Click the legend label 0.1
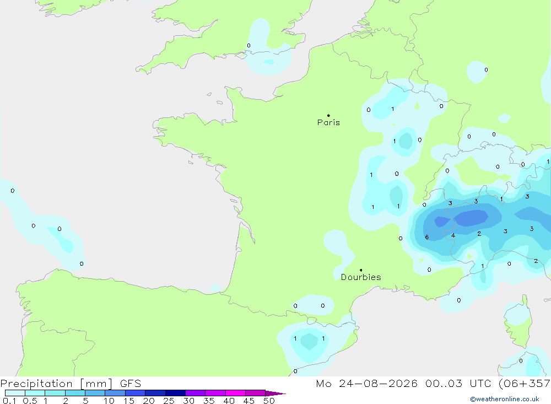 [x=9, y=401]
